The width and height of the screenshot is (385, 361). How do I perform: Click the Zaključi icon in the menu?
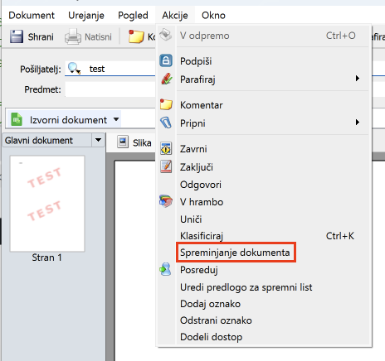point(166,166)
